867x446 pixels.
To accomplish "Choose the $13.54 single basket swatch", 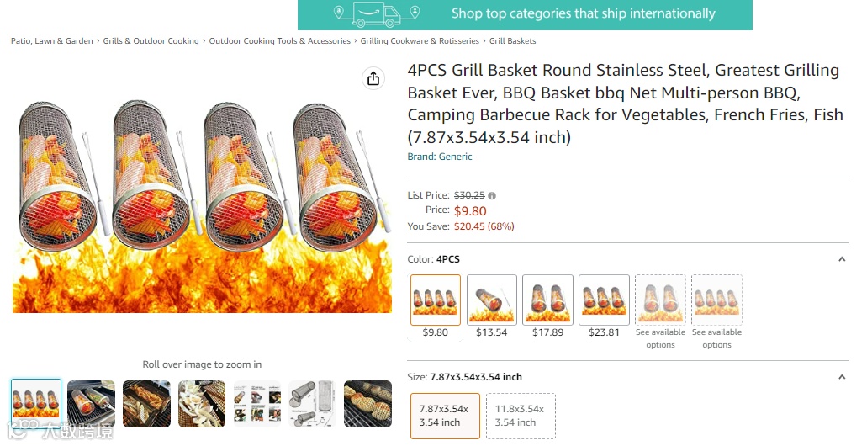I will click(x=492, y=300).
